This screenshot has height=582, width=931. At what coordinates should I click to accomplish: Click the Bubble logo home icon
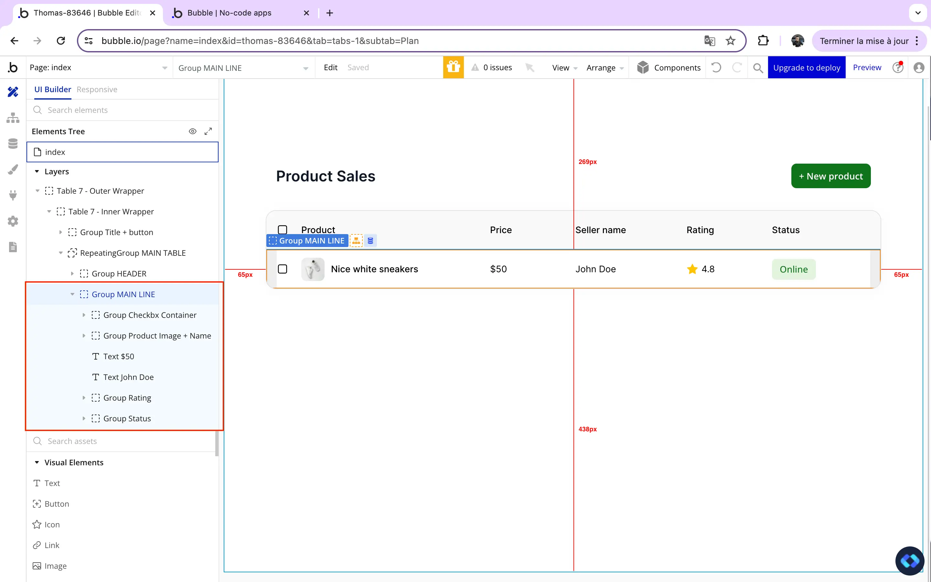tap(13, 67)
